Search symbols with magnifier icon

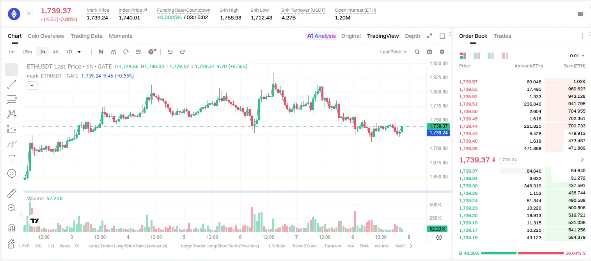tap(417, 52)
